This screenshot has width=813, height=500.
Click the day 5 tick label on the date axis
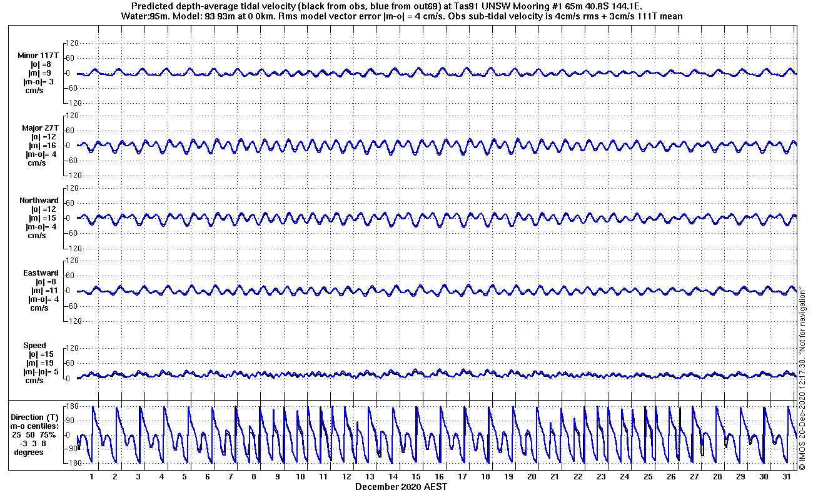point(184,477)
